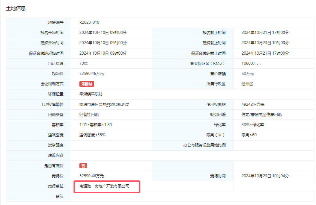Click the 限高（米）label
Viewport: 316px width, 205px height.
(215, 135)
